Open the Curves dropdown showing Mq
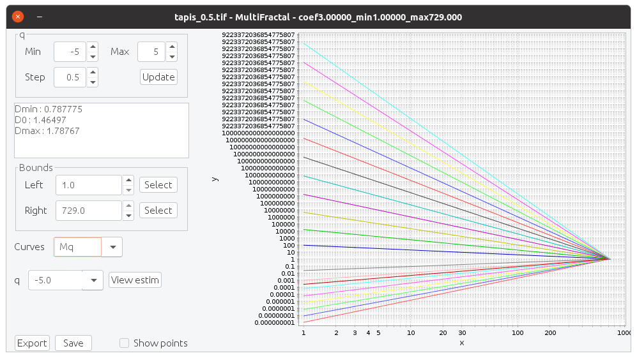Image resolution: width=637 pixels, height=358 pixels. (x=112, y=247)
